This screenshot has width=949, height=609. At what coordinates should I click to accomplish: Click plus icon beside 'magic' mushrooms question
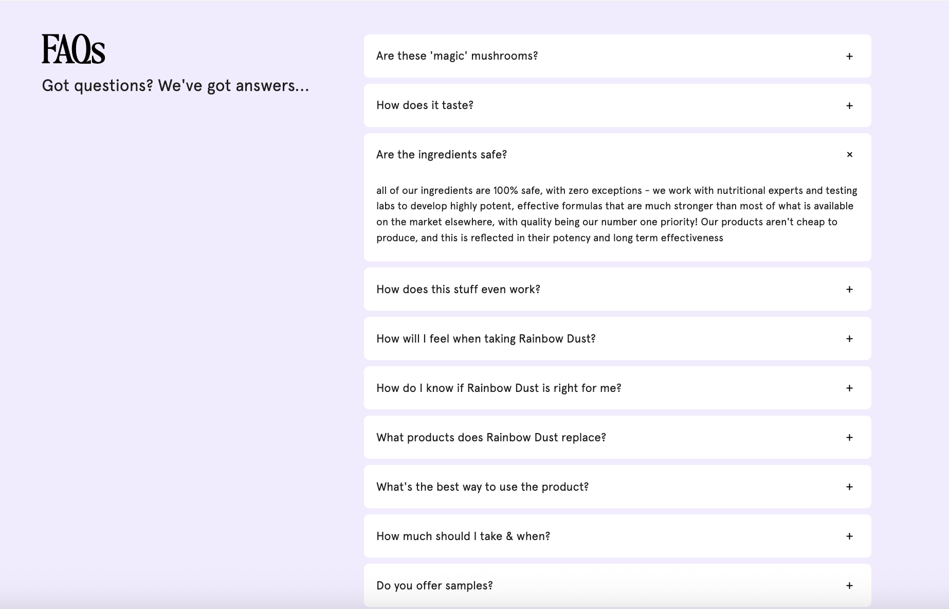click(849, 56)
